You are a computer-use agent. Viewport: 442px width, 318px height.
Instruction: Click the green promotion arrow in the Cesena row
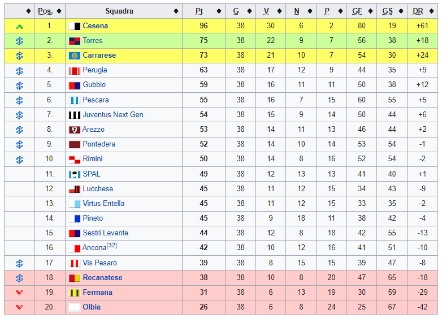pyautogui.click(x=19, y=26)
